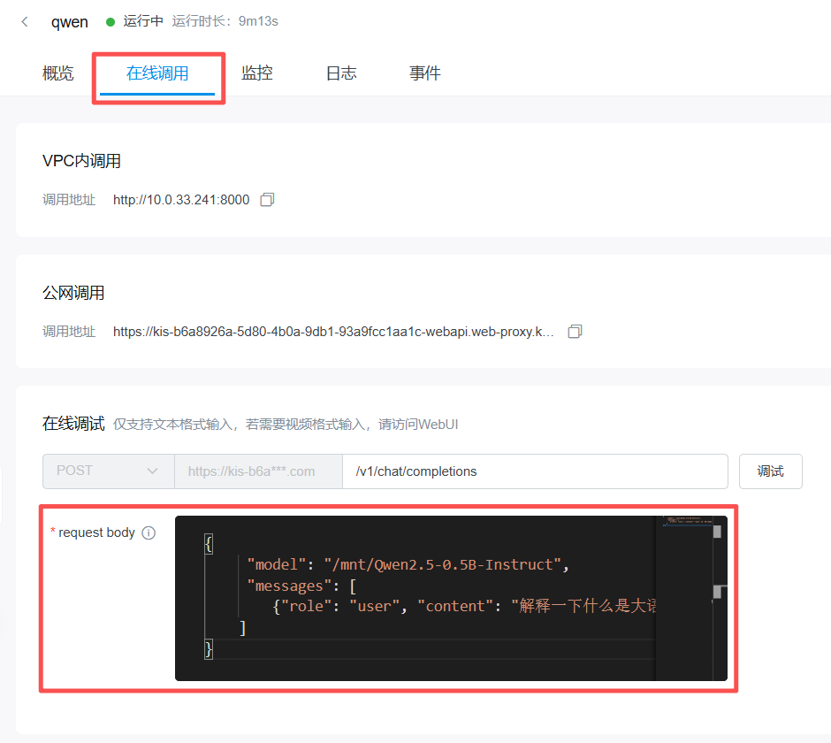Image resolution: width=831 pixels, height=743 pixels.
Task: Click the request body field label
Action: click(x=96, y=532)
